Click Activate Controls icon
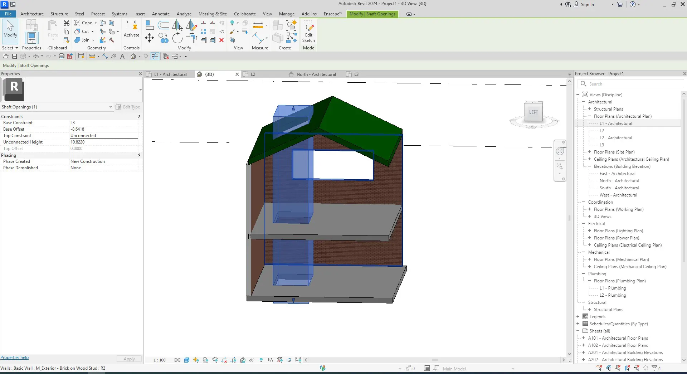The width and height of the screenshot is (687, 374). point(131,29)
